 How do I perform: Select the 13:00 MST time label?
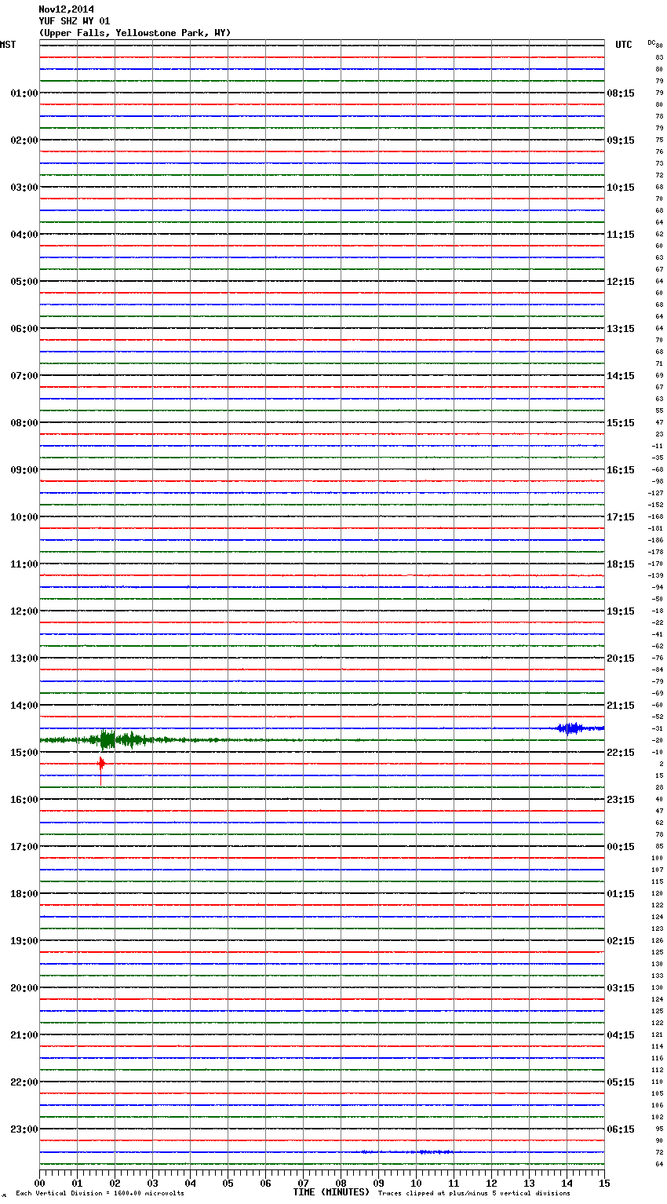(24, 659)
